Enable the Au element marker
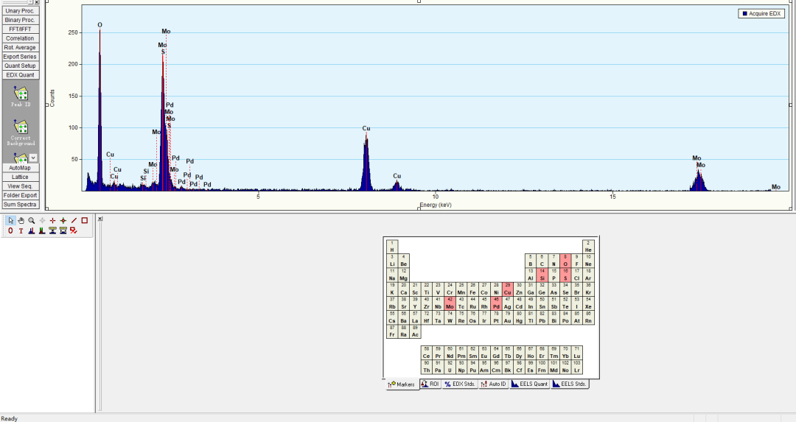Image resolution: width=796 pixels, height=422 pixels. click(x=507, y=317)
